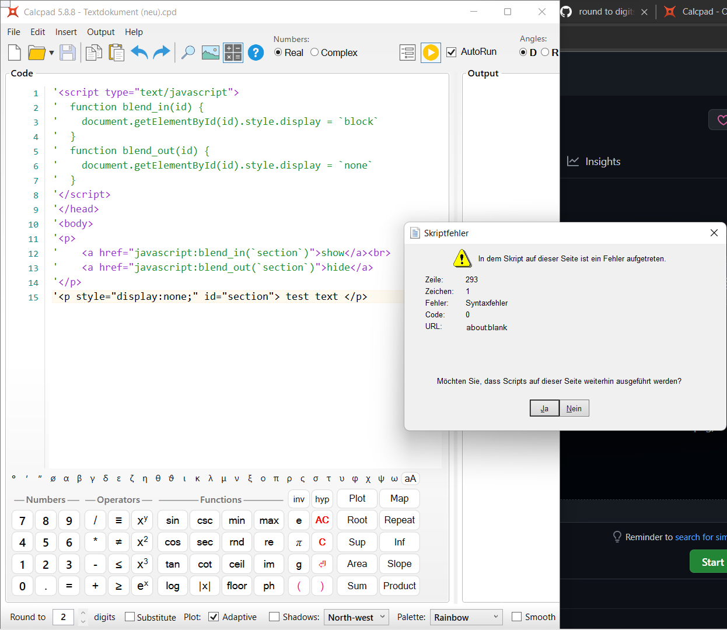This screenshot has width=727, height=630.
Task: Disable the AutoRun checkbox
Action: click(x=451, y=52)
